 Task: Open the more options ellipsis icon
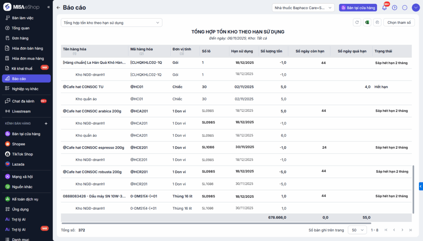point(404,8)
